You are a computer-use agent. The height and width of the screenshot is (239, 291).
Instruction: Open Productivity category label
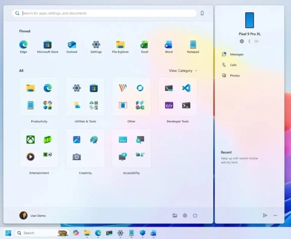(x=39, y=122)
